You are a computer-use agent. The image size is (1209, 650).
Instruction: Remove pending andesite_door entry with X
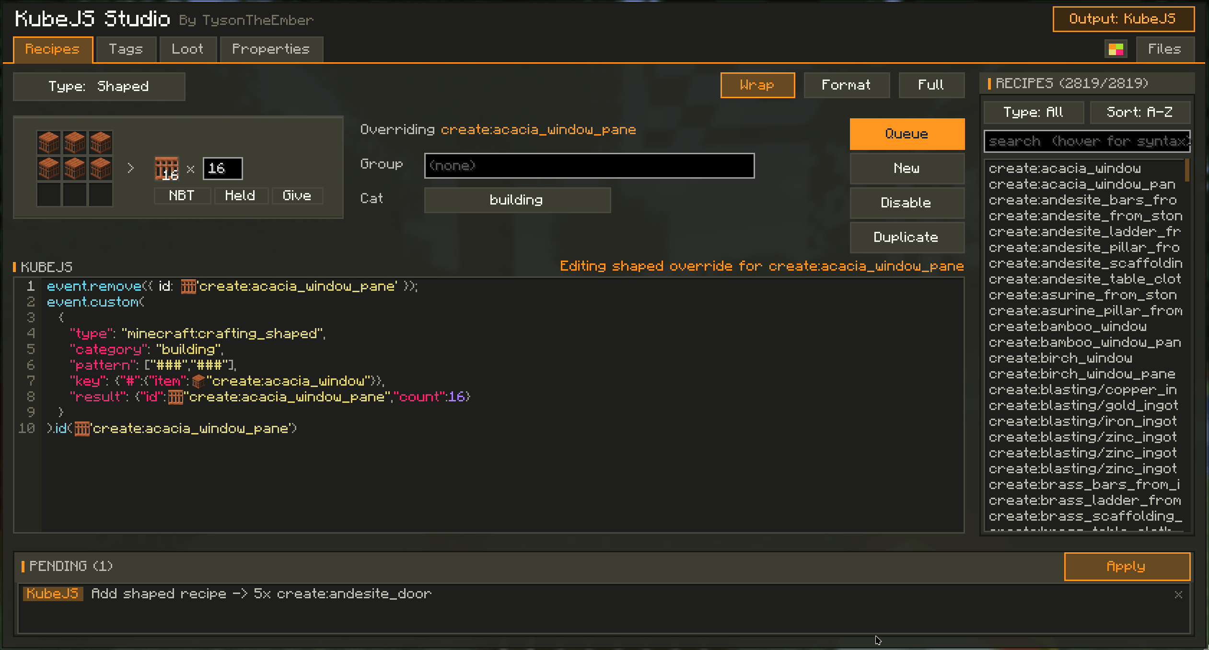(1178, 594)
